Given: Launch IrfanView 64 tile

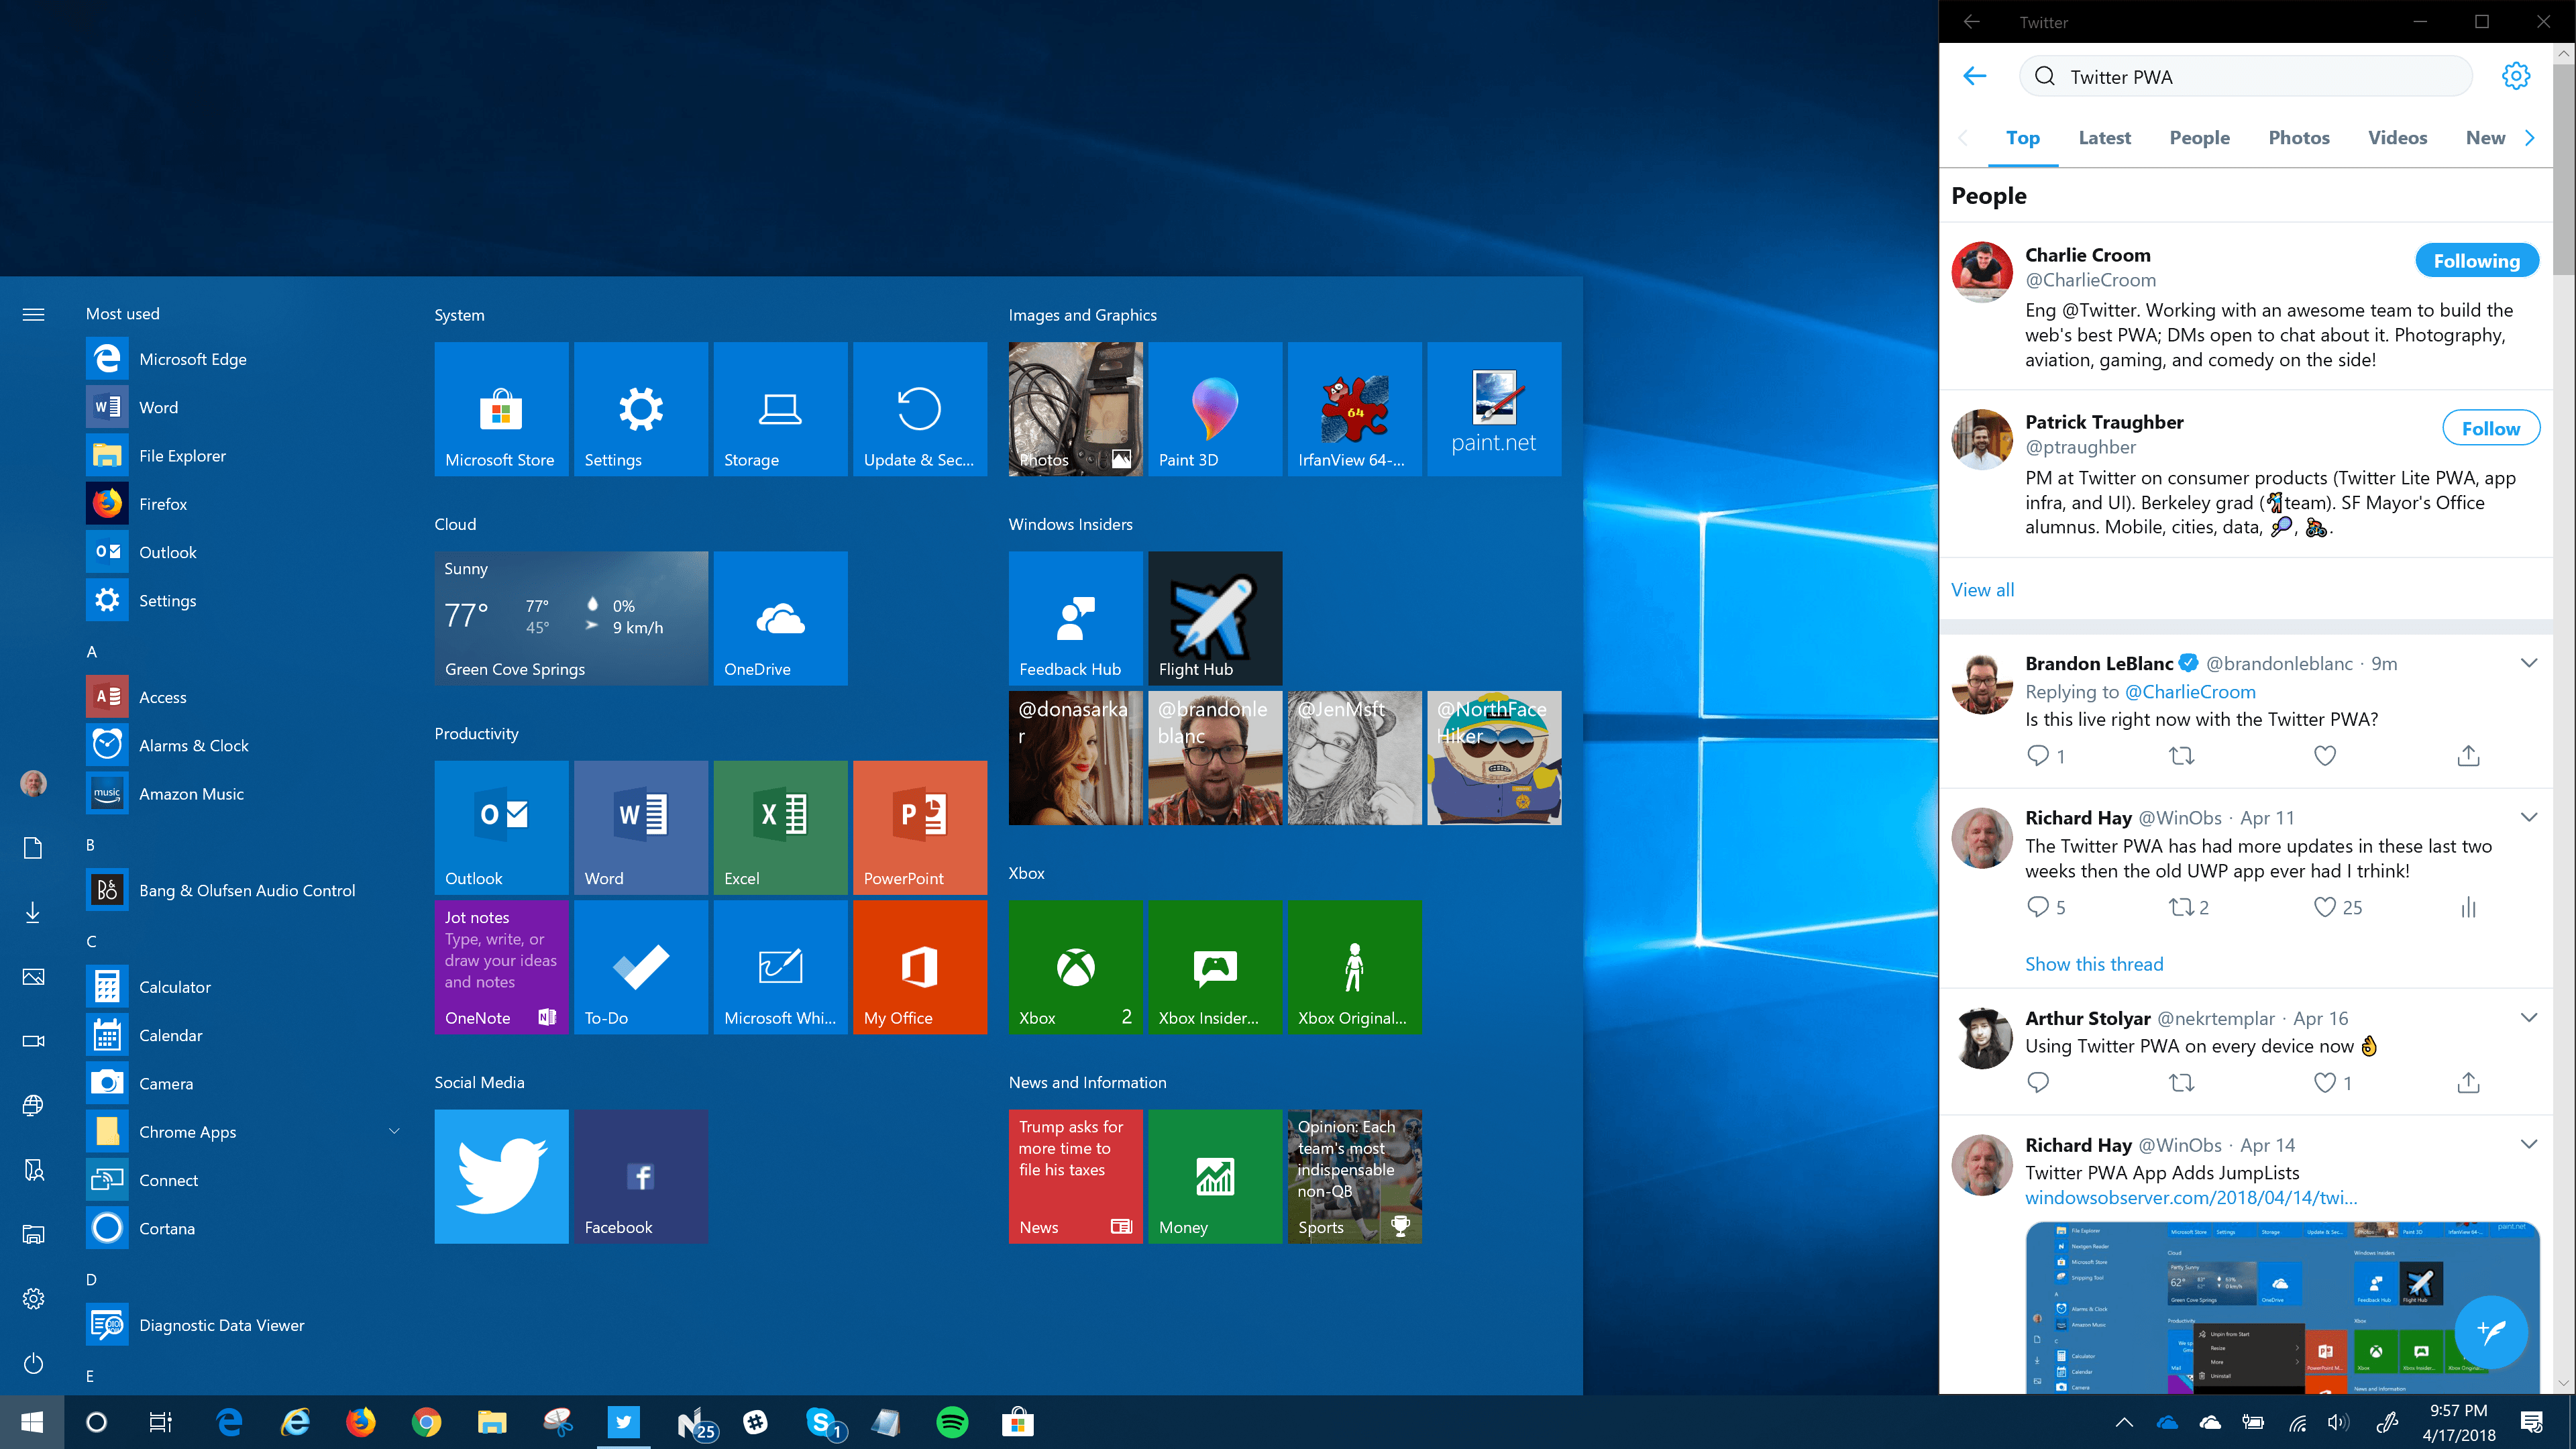Looking at the screenshot, I should click(1354, 409).
